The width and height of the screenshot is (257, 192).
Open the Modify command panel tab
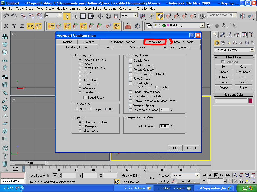coord(222,34)
